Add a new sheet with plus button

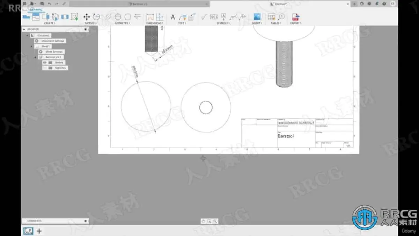coord(39,231)
